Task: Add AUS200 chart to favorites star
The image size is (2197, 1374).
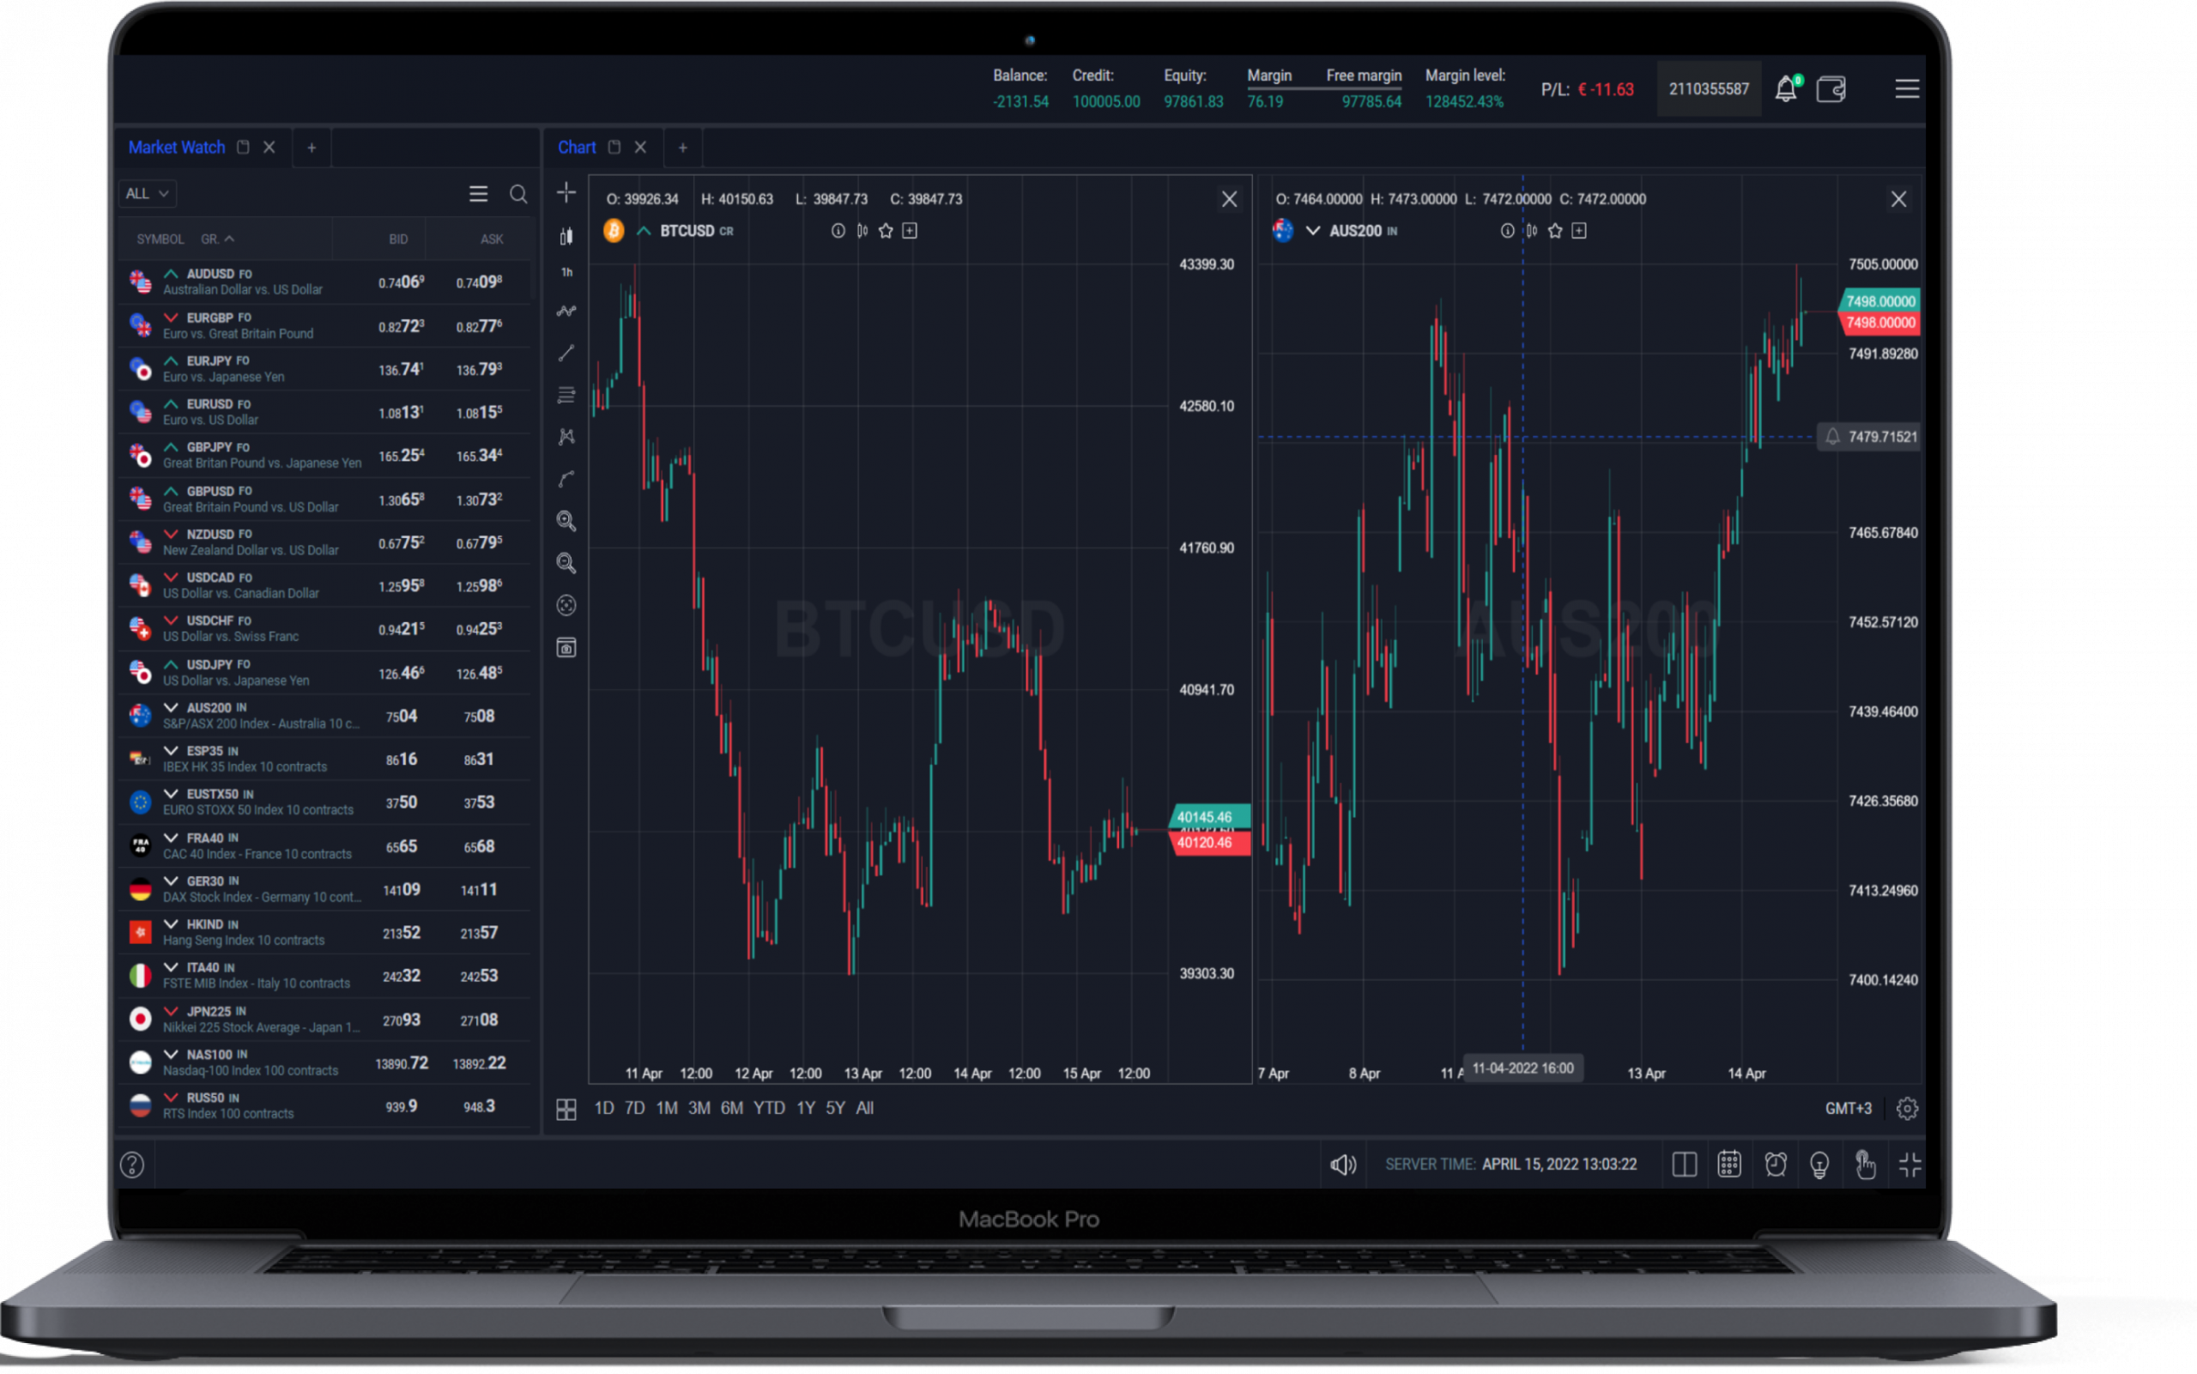Action: pos(1554,231)
